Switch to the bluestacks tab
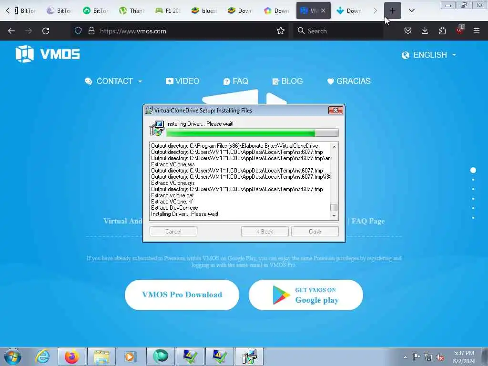This screenshot has width=488, height=366. [x=204, y=10]
